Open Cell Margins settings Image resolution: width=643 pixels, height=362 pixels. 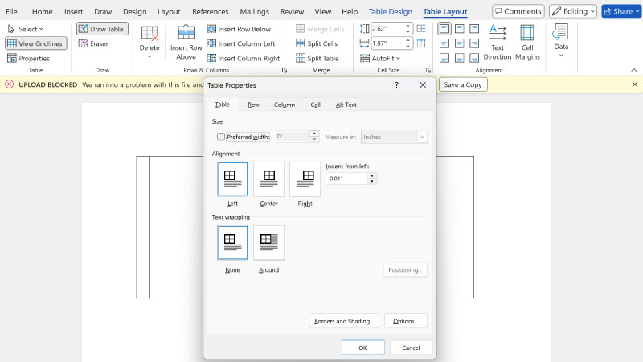[x=527, y=43]
